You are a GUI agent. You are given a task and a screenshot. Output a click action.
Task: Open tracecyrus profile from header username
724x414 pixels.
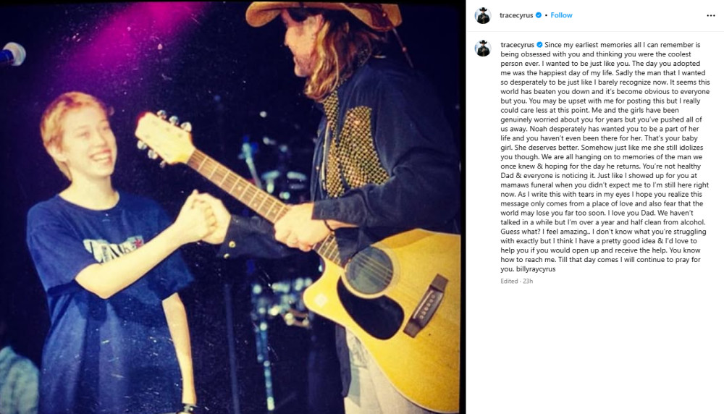[x=516, y=15]
